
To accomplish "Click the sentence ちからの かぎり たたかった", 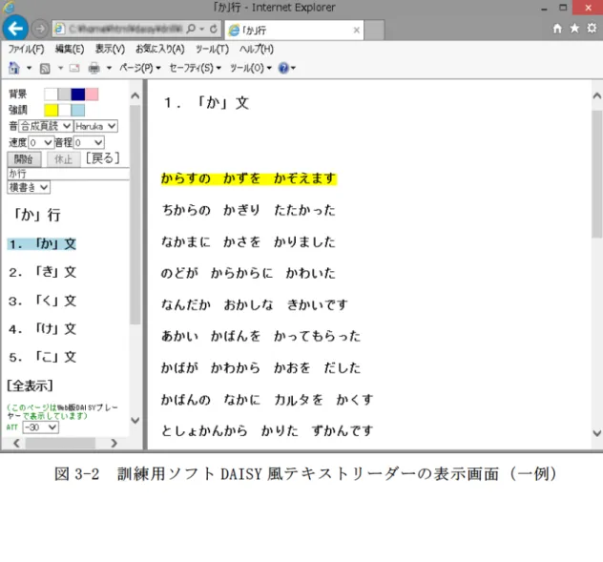I will [248, 211].
